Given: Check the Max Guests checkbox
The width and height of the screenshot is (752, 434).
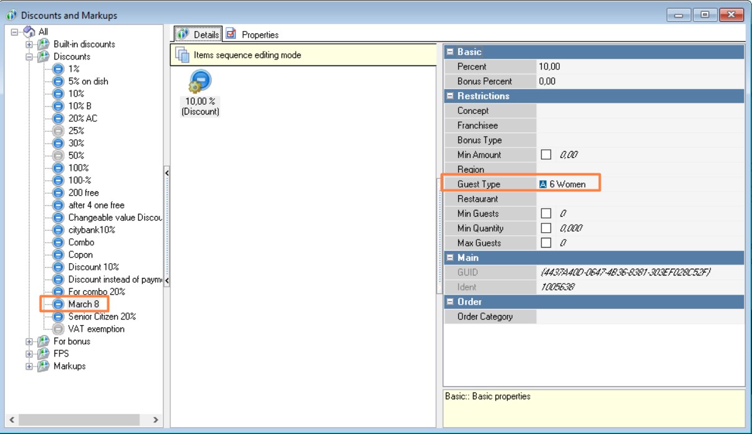Looking at the screenshot, I should click(x=546, y=243).
